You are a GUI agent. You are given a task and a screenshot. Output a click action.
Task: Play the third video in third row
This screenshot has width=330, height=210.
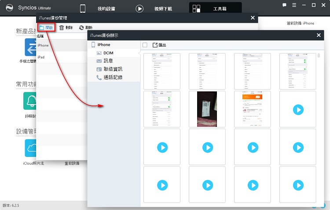coord(253,148)
